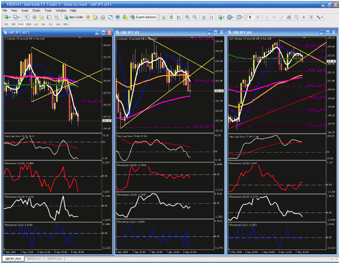Select the trendline drawing tool
This screenshot has height=263, width=340.
281,17
